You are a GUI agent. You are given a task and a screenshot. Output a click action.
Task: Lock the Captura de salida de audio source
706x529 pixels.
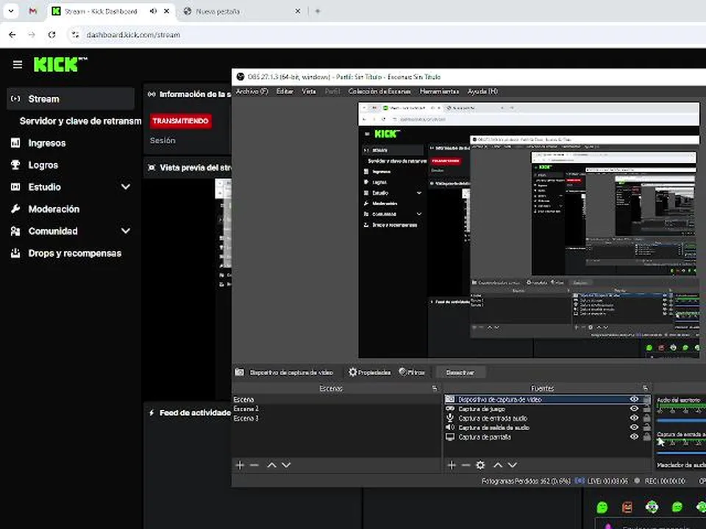point(646,428)
